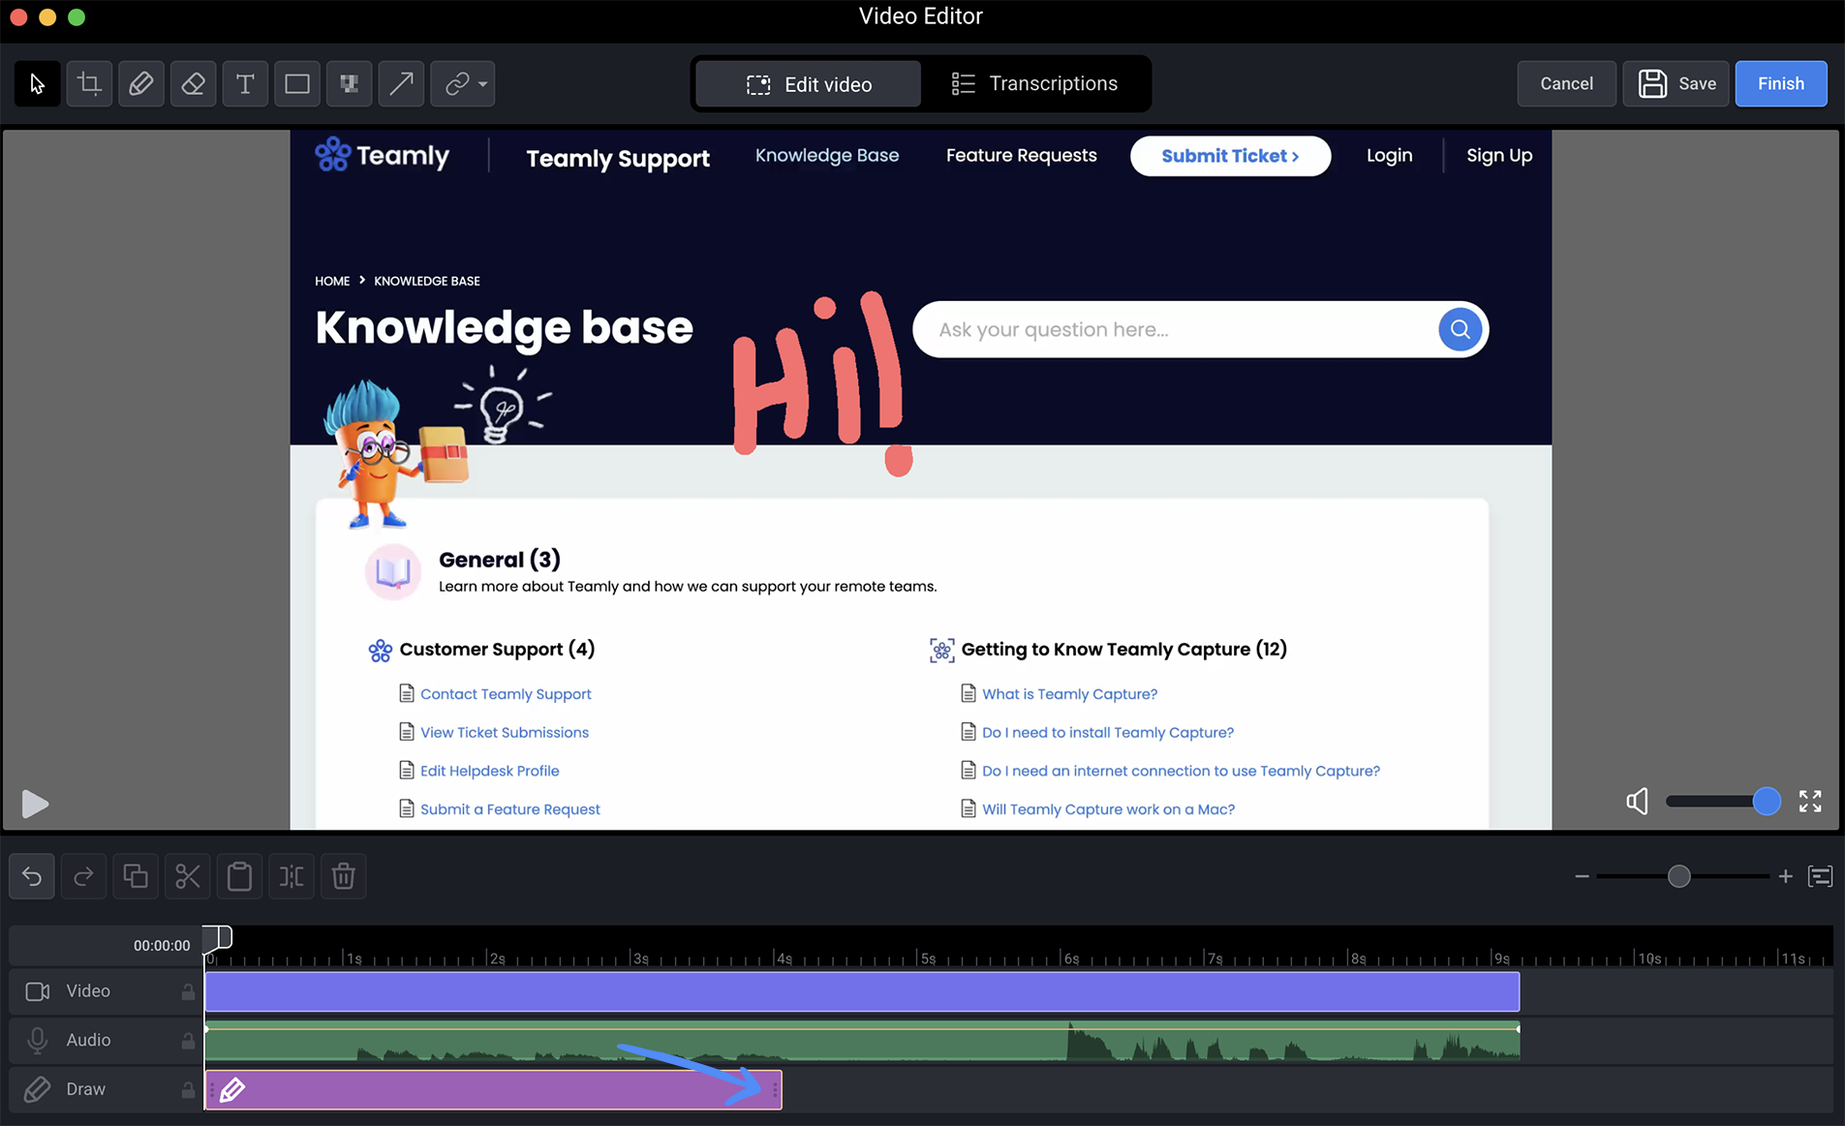The height and width of the screenshot is (1126, 1845).
Task: Open Edit Helpdesk Profile article
Action: click(x=490, y=772)
